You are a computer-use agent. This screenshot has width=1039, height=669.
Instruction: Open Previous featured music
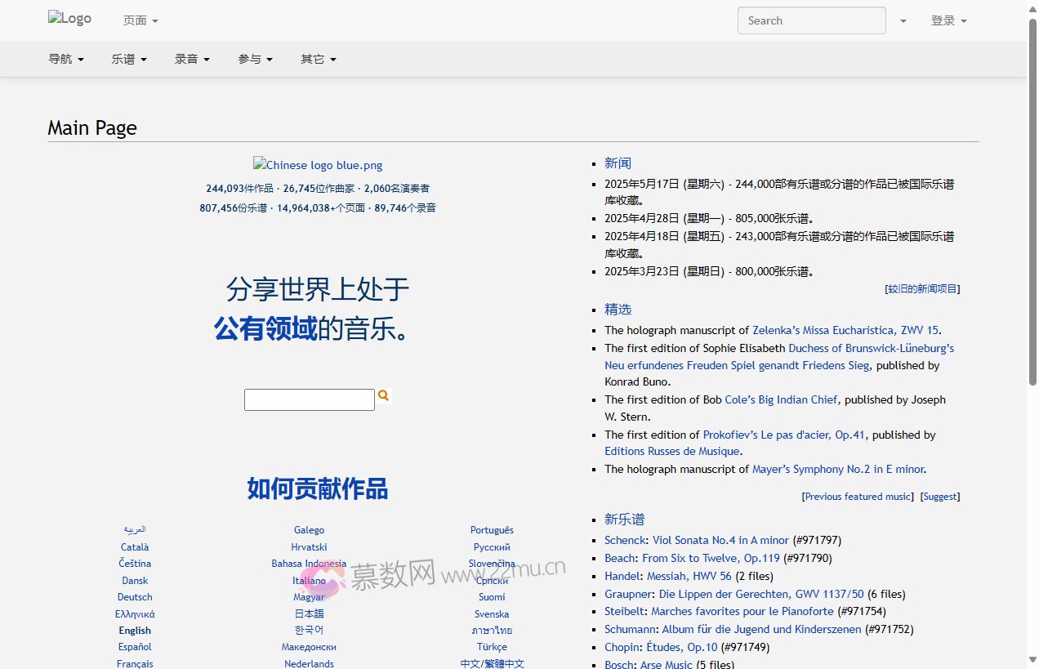[857, 496]
